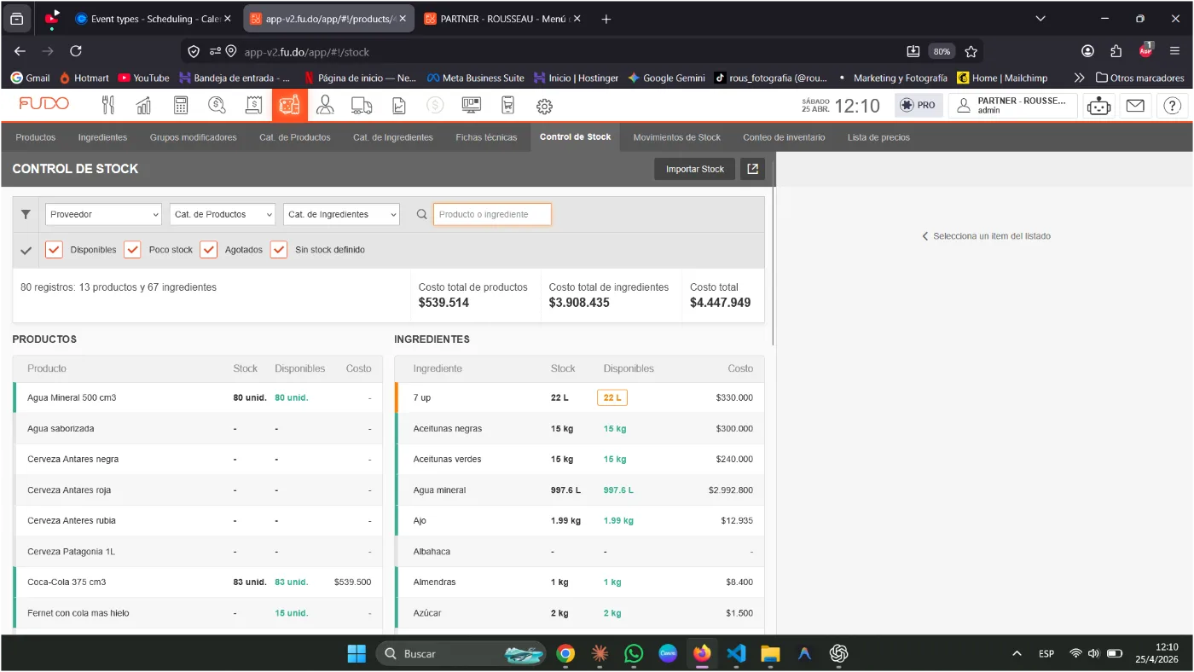Open the highlighted products and stock icon
Image resolution: width=1194 pixels, height=672 pixels.
290,106
